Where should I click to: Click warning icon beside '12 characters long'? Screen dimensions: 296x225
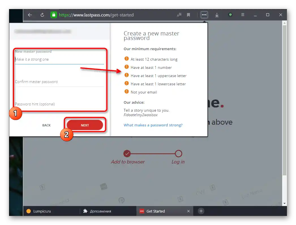click(126, 59)
